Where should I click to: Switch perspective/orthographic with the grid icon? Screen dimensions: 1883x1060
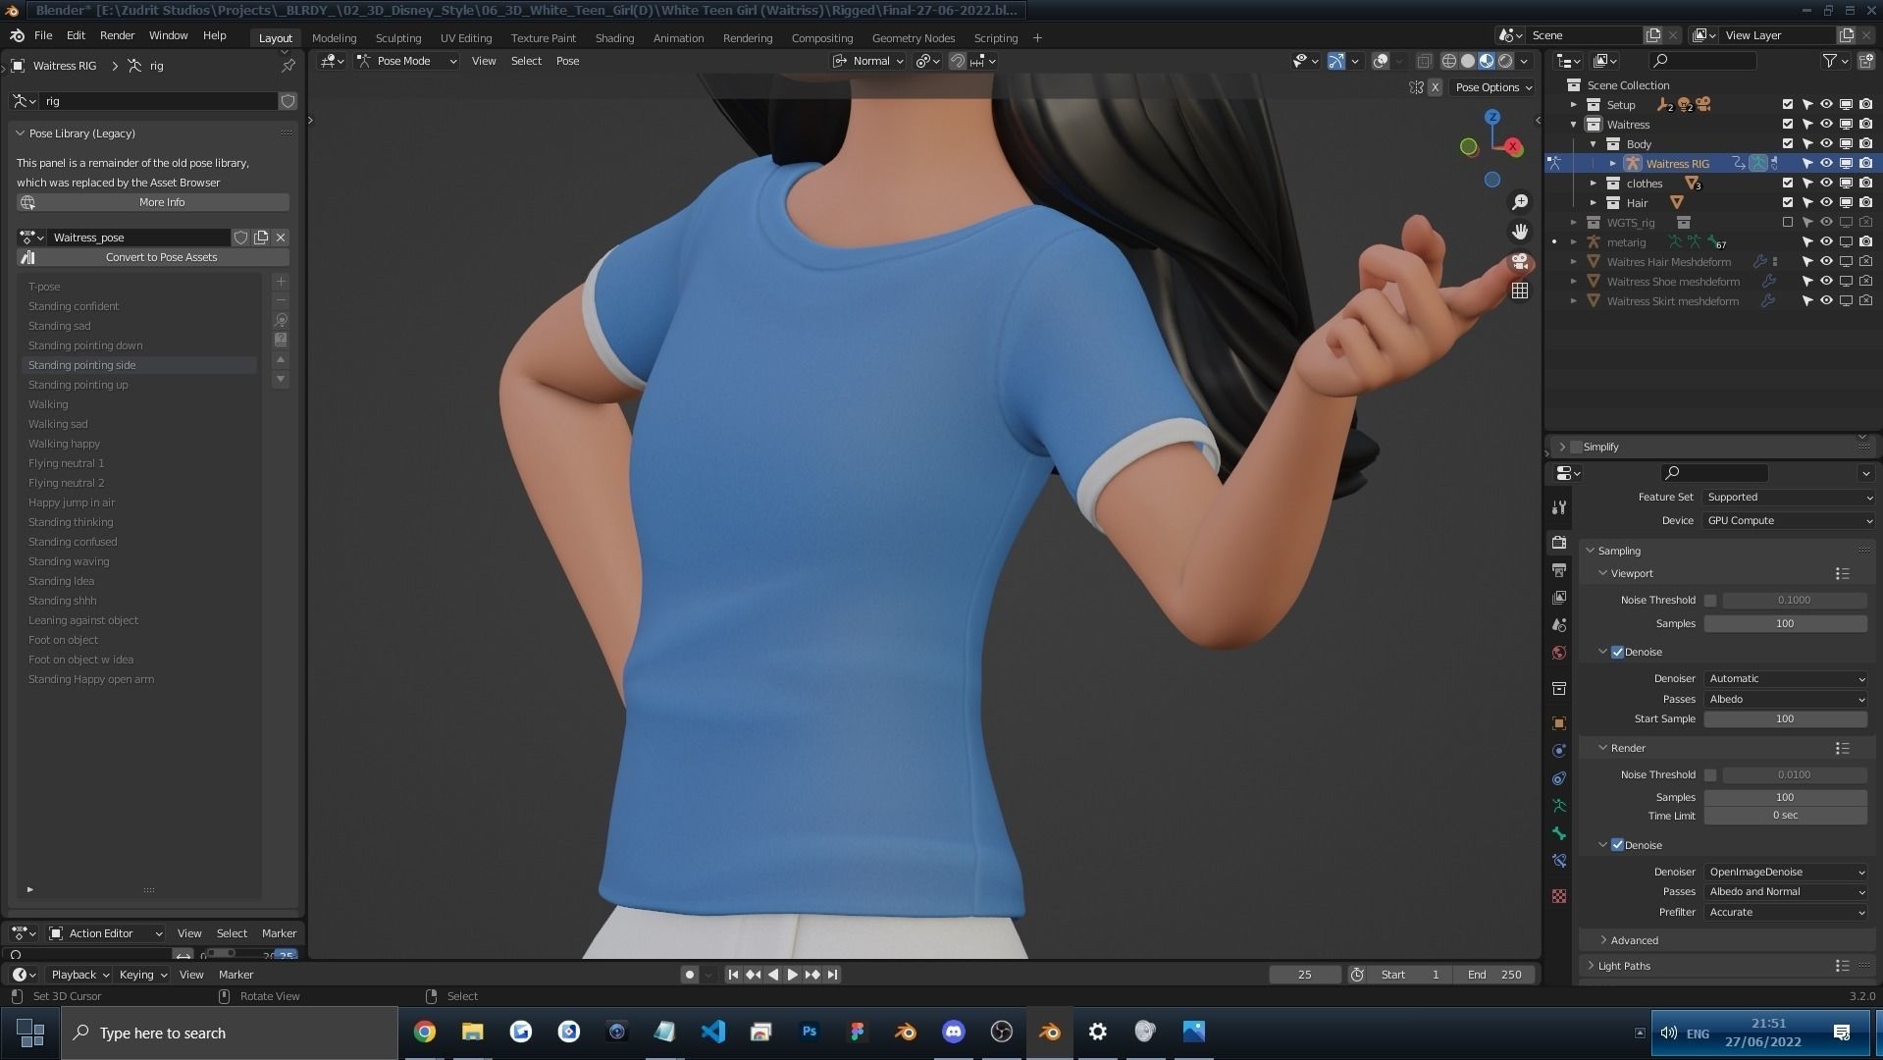click(x=1520, y=291)
